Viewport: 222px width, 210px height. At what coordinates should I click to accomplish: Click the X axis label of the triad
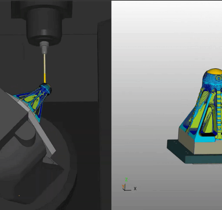(x=135, y=189)
